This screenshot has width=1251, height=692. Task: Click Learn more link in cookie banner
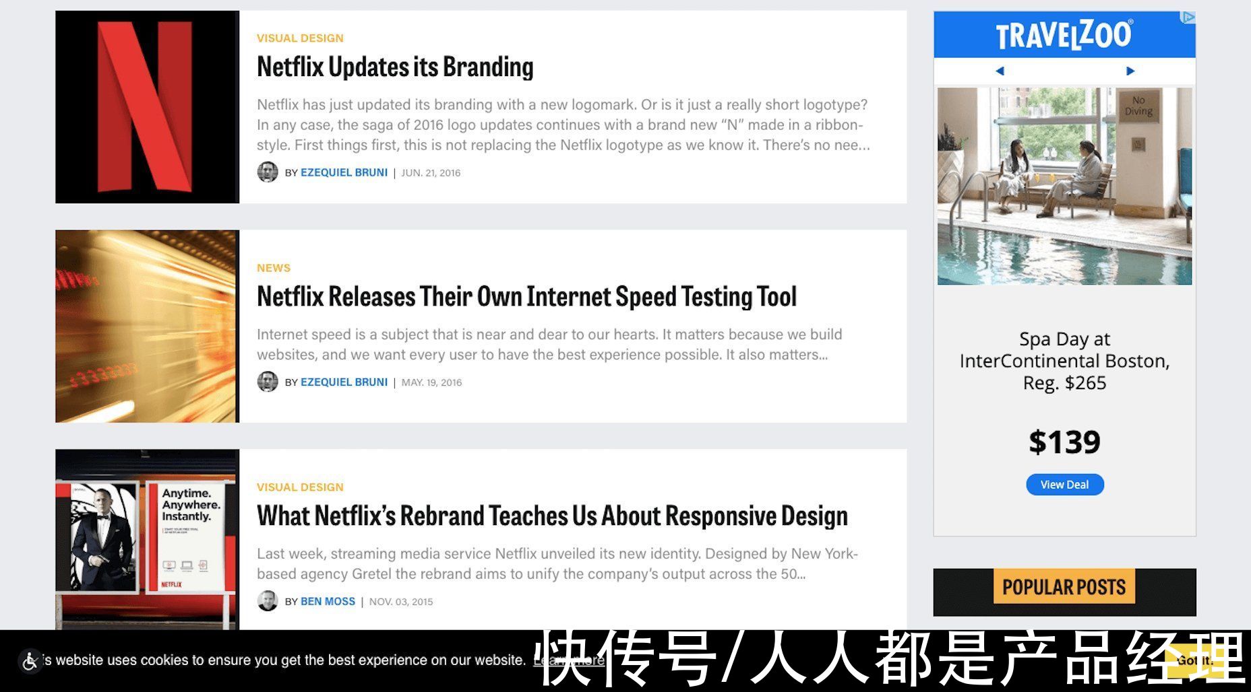(568, 660)
